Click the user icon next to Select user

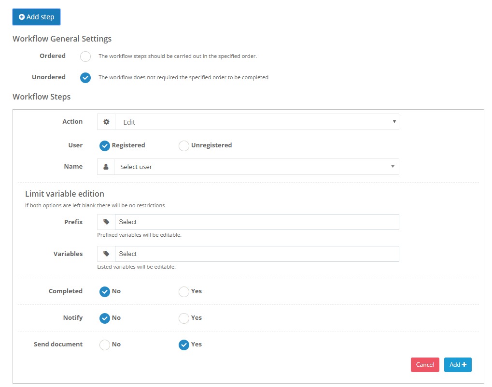106,166
